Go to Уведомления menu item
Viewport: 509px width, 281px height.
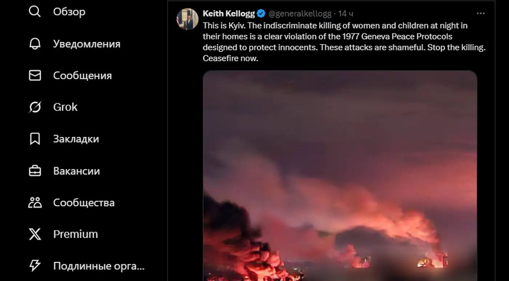click(87, 44)
